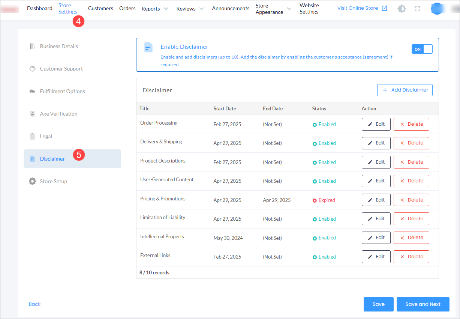Screen dimensions: 460x319
Task: Edit the External Links disclaimer
Action: (x=376, y=257)
